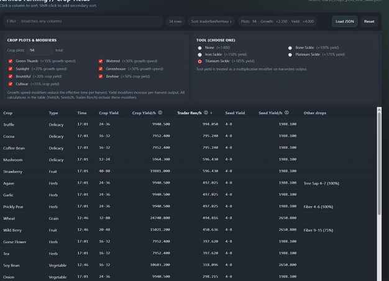This screenshot has width=389, height=281.
Task: Click the Wheat crop name
Action: click(9, 218)
